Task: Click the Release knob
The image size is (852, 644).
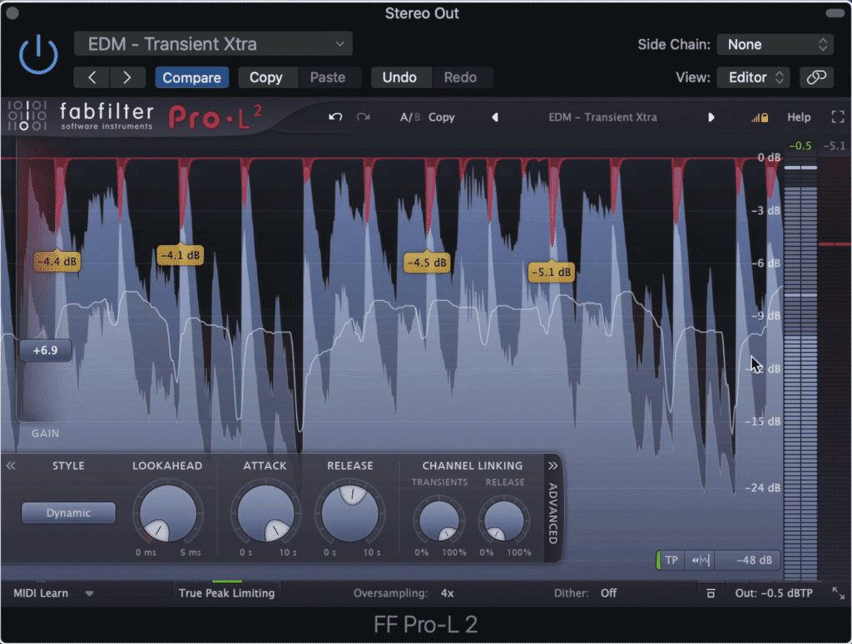Action: [350, 513]
